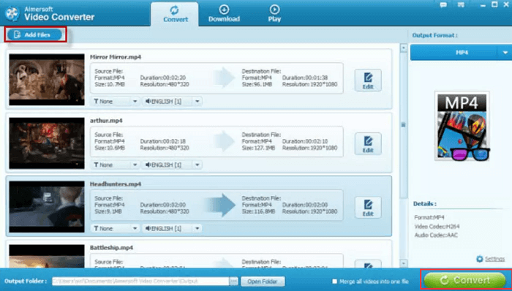512x291 pixels.
Task: Open the Download tab
Action: pyautogui.click(x=224, y=14)
